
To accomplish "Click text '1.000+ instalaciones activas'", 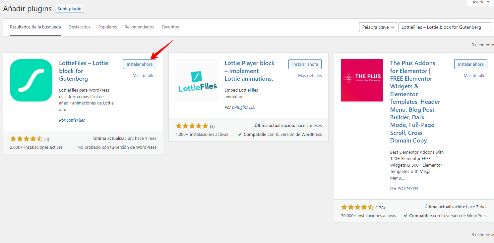I will coord(202,135).
